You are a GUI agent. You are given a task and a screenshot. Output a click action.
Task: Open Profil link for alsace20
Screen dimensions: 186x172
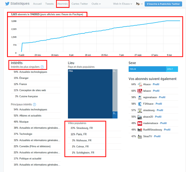tap(158, 117)
